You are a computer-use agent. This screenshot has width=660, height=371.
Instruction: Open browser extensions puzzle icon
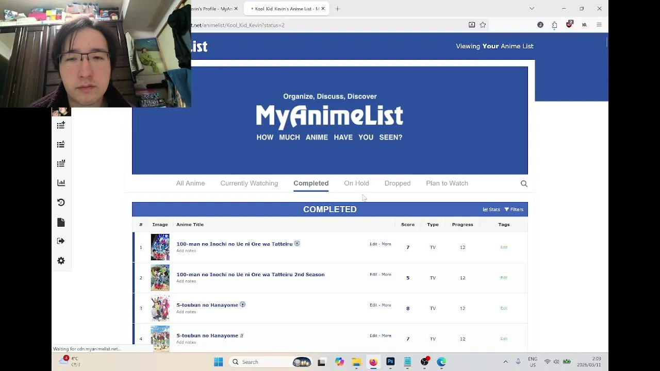[x=554, y=25]
